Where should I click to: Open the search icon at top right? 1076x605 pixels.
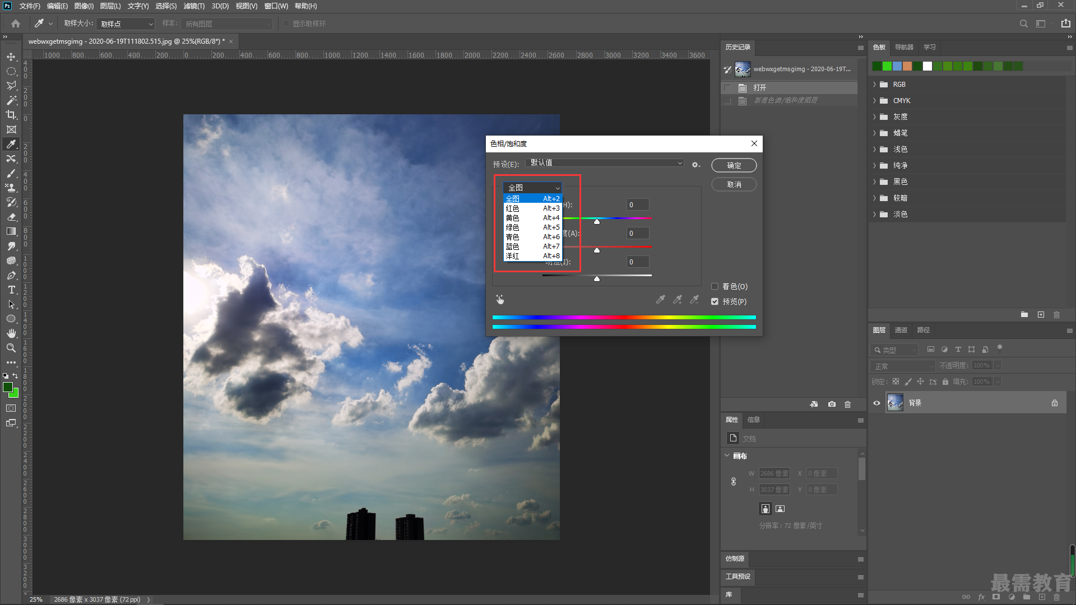(x=1024, y=24)
